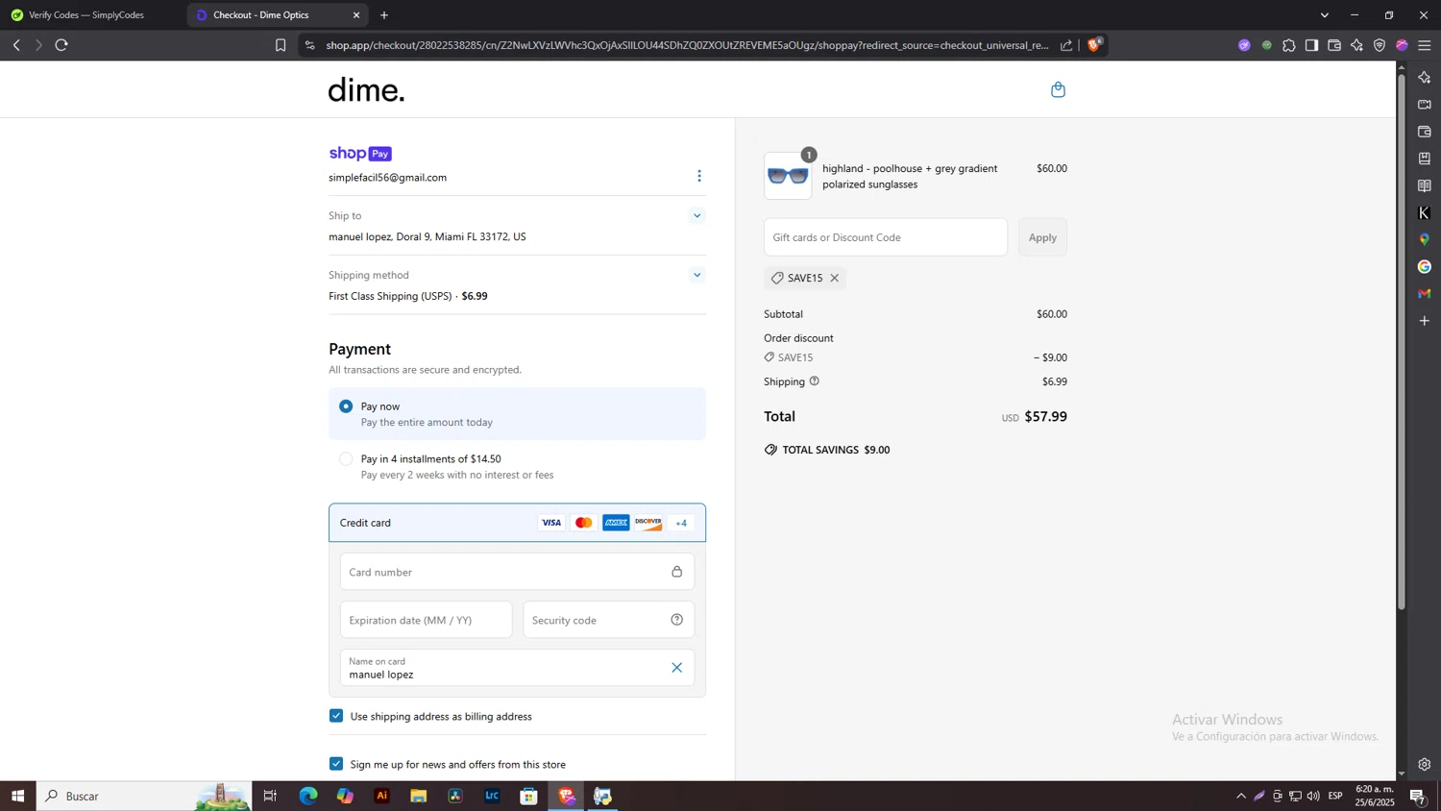Image resolution: width=1441 pixels, height=811 pixels.
Task: Click Apply discount code button
Action: (x=1042, y=237)
